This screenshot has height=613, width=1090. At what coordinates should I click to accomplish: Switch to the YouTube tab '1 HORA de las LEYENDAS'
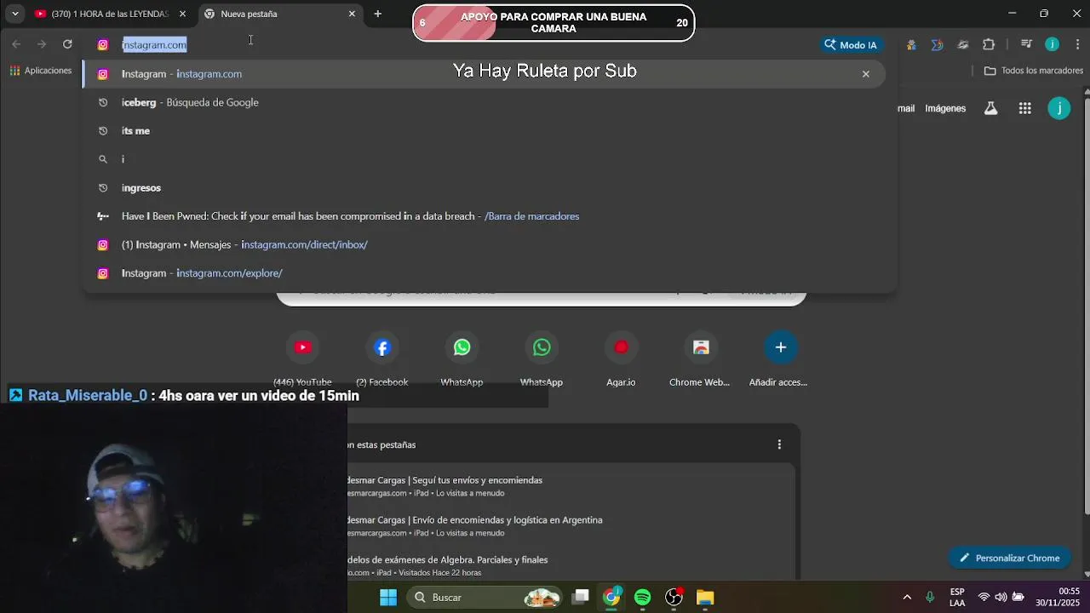point(110,14)
